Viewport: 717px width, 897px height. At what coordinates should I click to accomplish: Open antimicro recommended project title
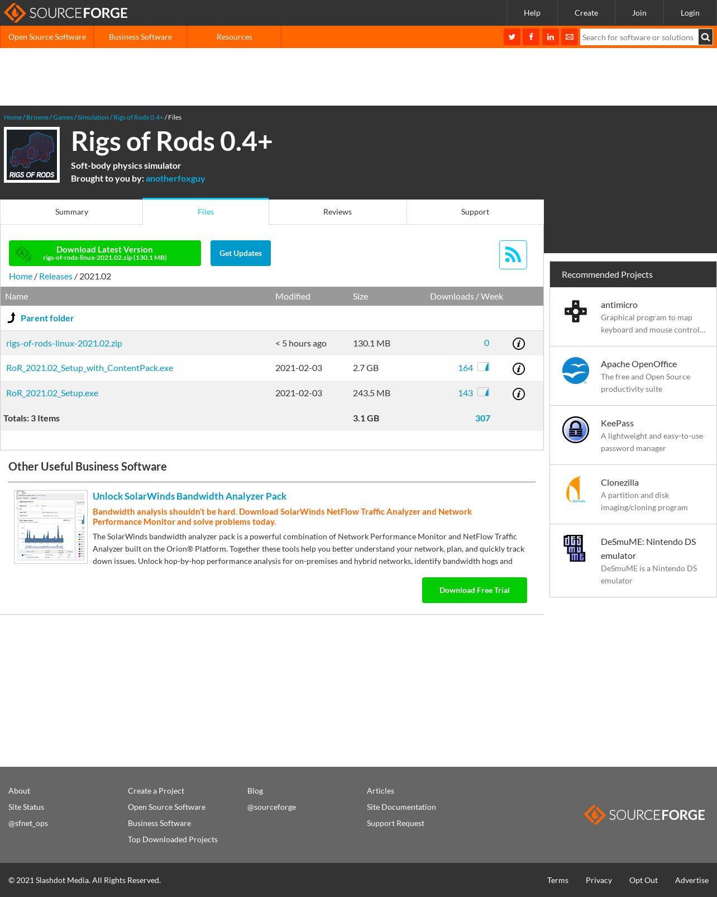pos(619,305)
